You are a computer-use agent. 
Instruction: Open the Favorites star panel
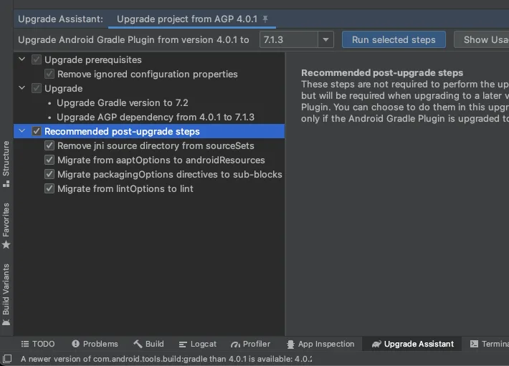[x=6, y=226]
